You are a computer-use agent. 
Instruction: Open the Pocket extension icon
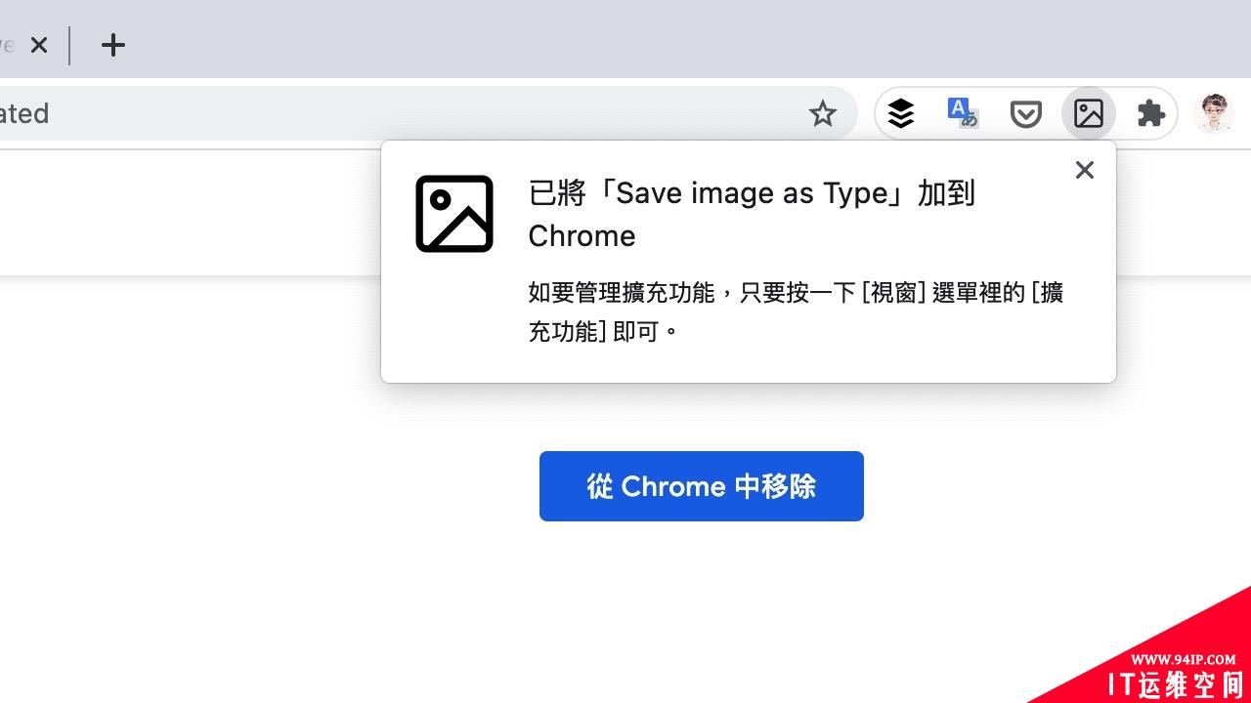pyautogui.click(x=1025, y=114)
